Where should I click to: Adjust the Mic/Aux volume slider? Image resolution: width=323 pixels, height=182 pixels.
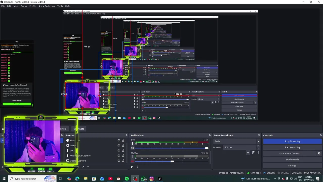coord(172,161)
